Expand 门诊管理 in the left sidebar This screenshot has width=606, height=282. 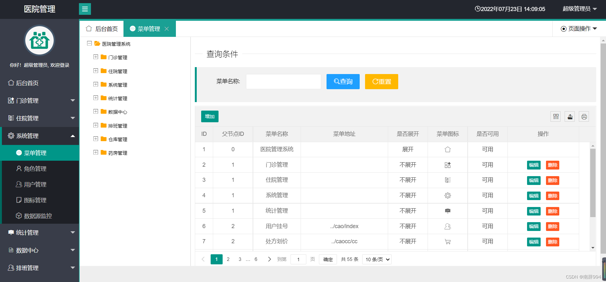[x=39, y=101]
